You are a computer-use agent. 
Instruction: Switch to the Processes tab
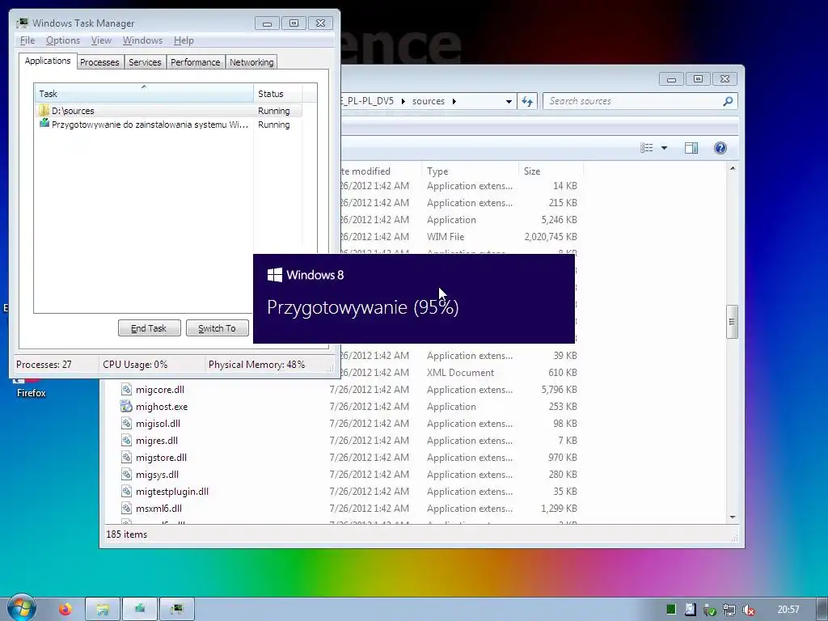tap(99, 62)
